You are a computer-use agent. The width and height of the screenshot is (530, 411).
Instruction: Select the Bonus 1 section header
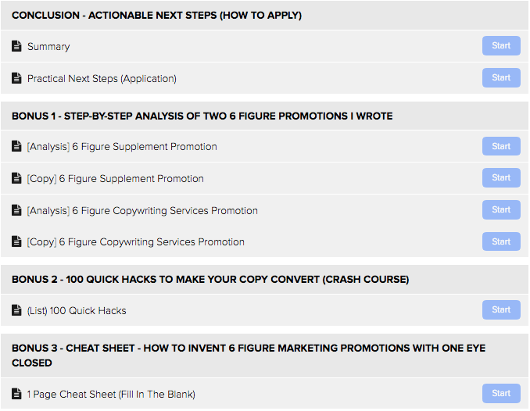(264, 116)
